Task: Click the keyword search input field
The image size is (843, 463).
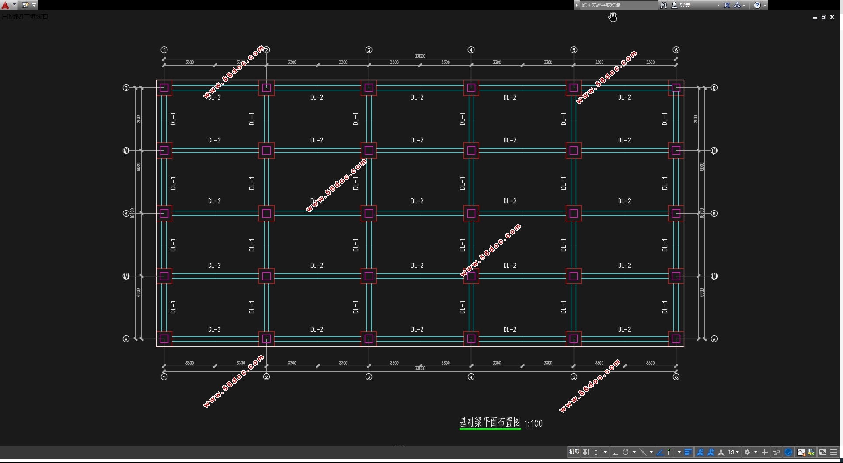Action: tap(618, 5)
